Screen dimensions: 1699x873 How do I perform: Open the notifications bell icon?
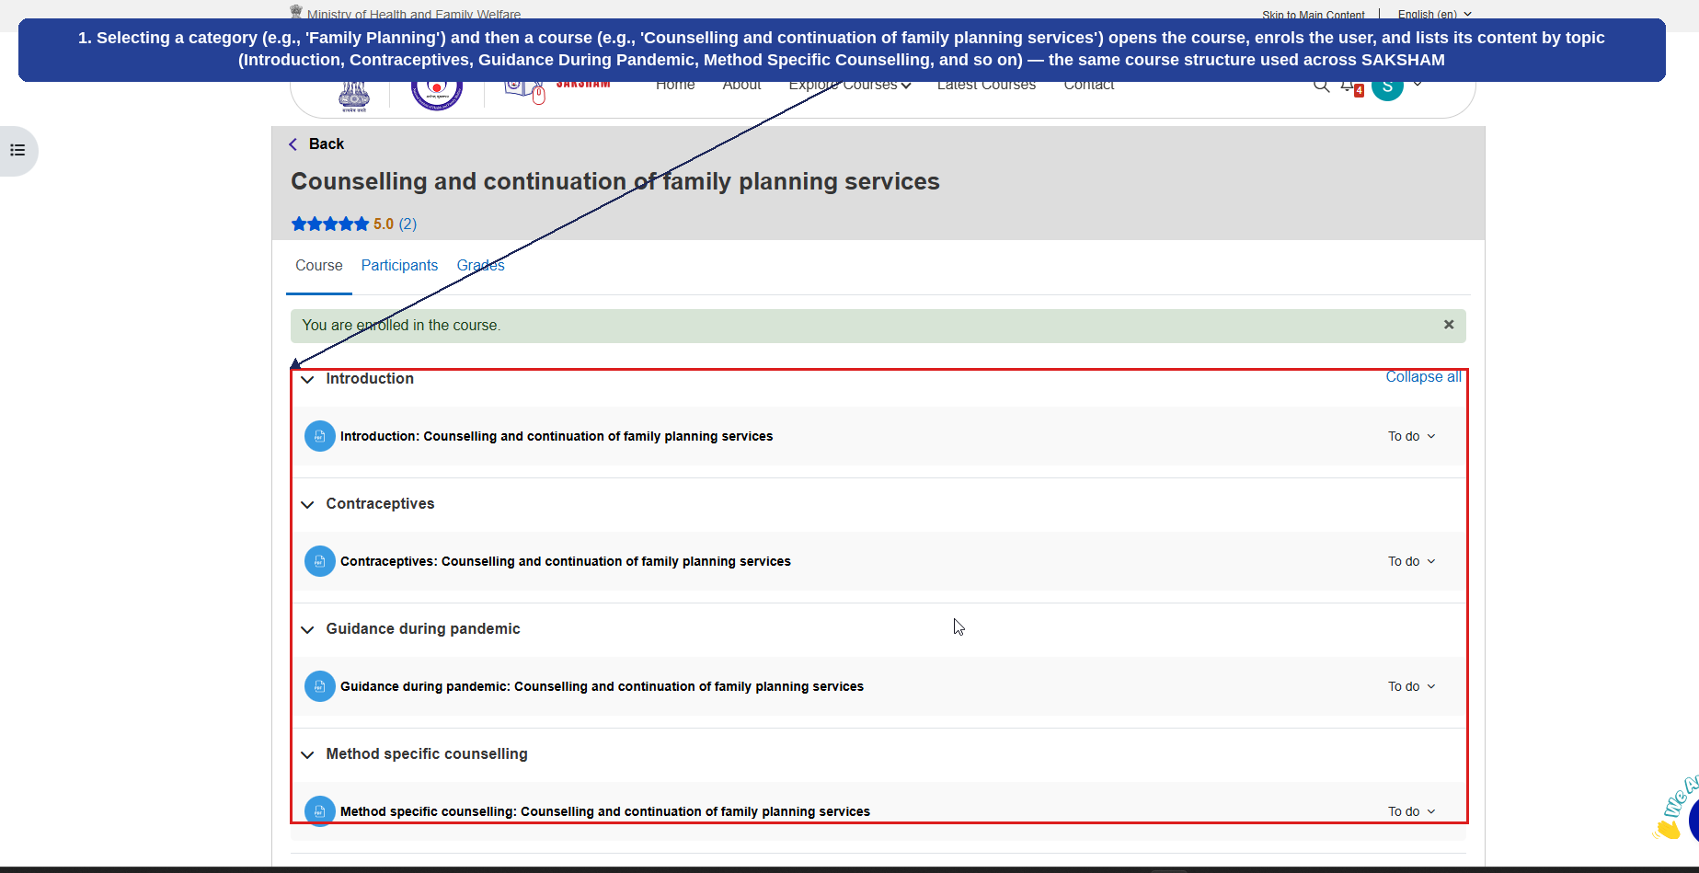pos(1349,87)
